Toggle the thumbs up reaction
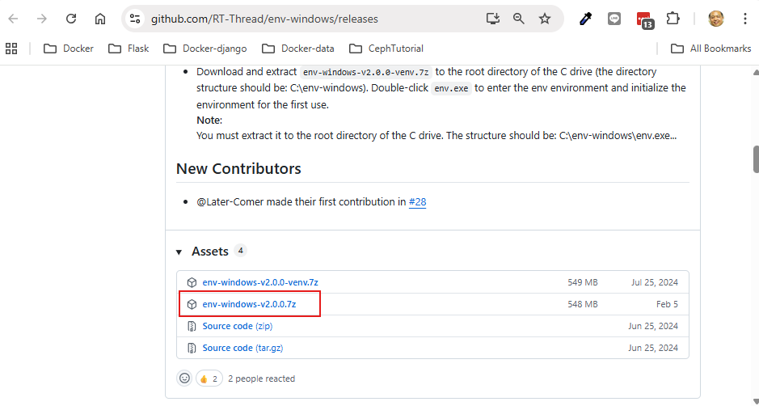 (209, 378)
